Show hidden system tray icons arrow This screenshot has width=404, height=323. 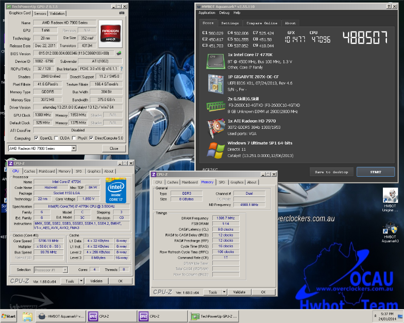point(375,316)
